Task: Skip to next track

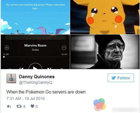Action: tap(49, 68)
